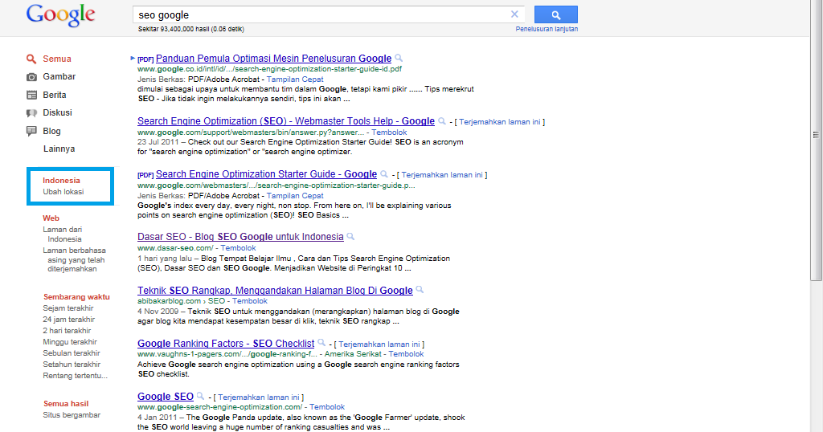This screenshot has height=432, width=823.
Task: Click the Google logo
Action: pos(61,15)
